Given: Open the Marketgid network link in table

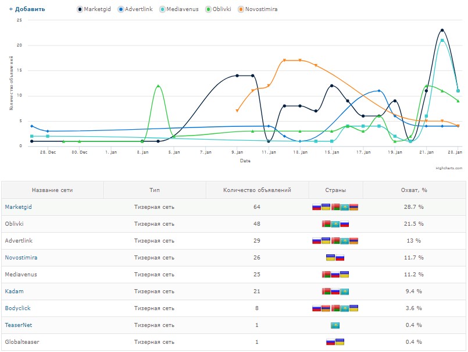Looking at the screenshot, I should pyautogui.click(x=18, y=207).
